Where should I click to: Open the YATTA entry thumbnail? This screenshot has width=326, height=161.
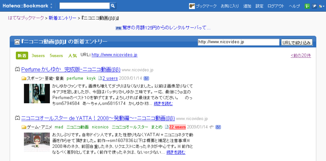coord(37,142)
